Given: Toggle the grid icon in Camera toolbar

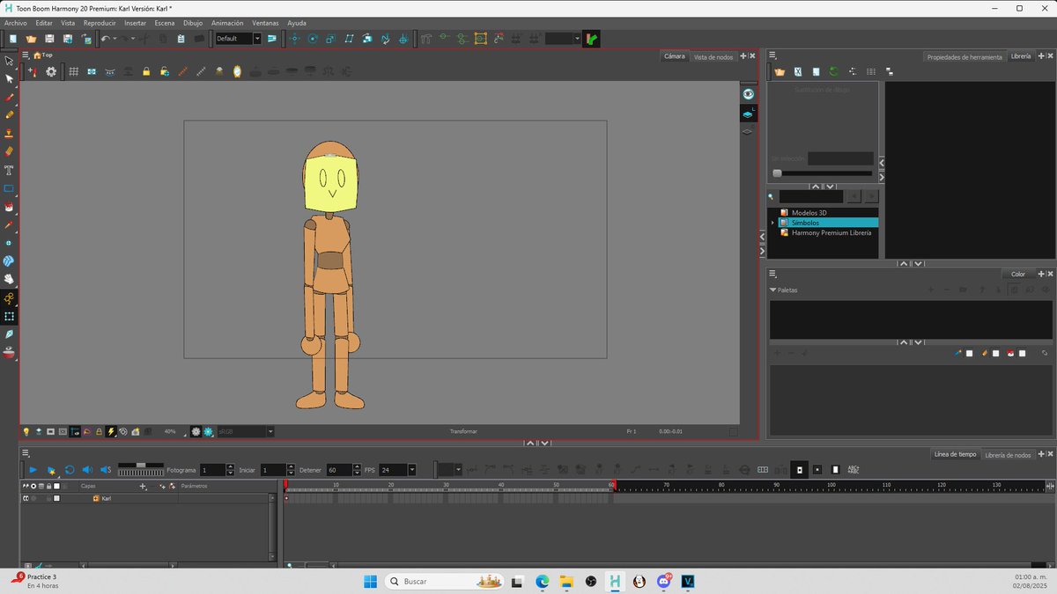Looking at the screenshot, I should pos(73,71).
